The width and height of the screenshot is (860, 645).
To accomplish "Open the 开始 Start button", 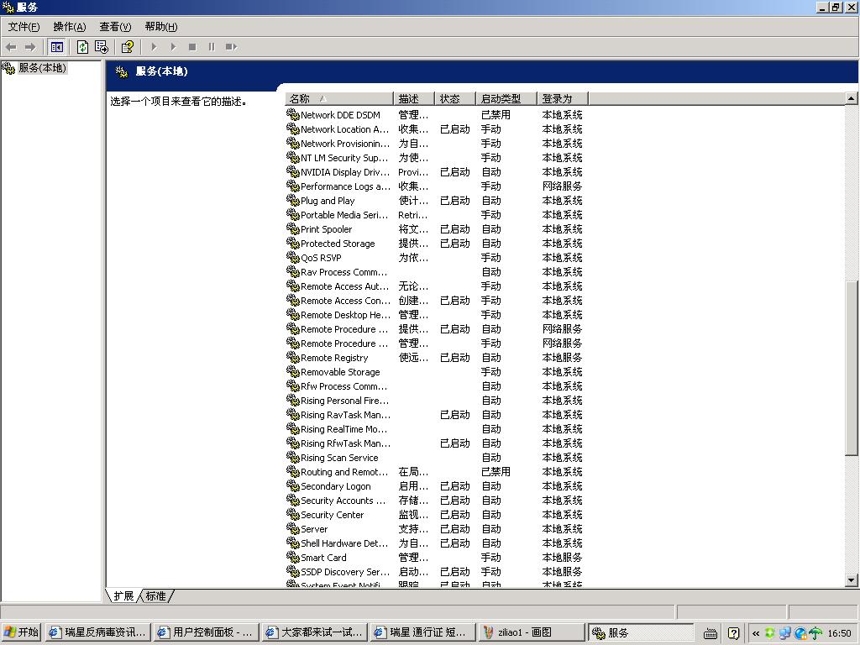I will pyautogui.click(x=21, y=632).
